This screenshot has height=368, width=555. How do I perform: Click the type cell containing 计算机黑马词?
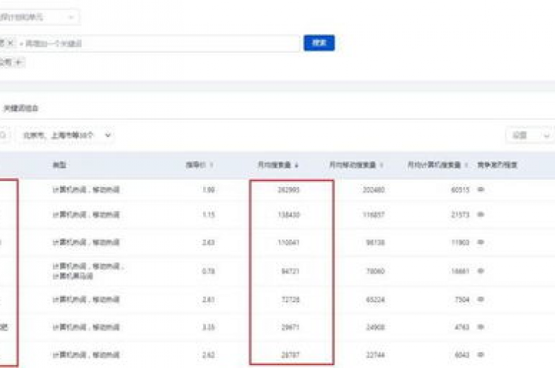[87, 271]
